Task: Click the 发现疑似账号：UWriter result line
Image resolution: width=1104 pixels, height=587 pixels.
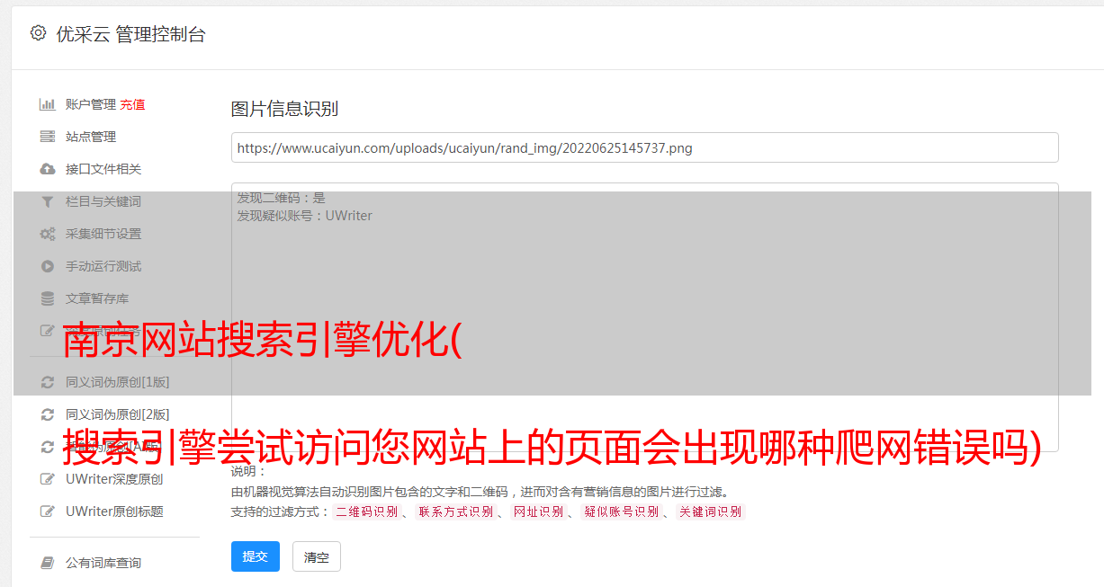Action: 304,216
